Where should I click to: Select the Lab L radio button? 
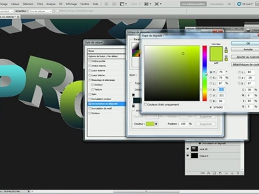[x=239, y=72]
